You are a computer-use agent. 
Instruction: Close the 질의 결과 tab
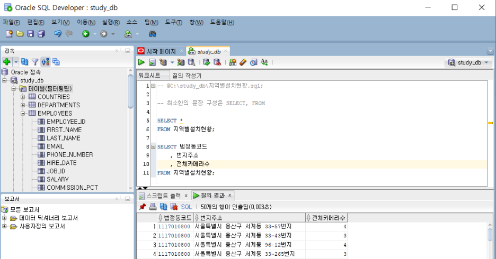229,196
